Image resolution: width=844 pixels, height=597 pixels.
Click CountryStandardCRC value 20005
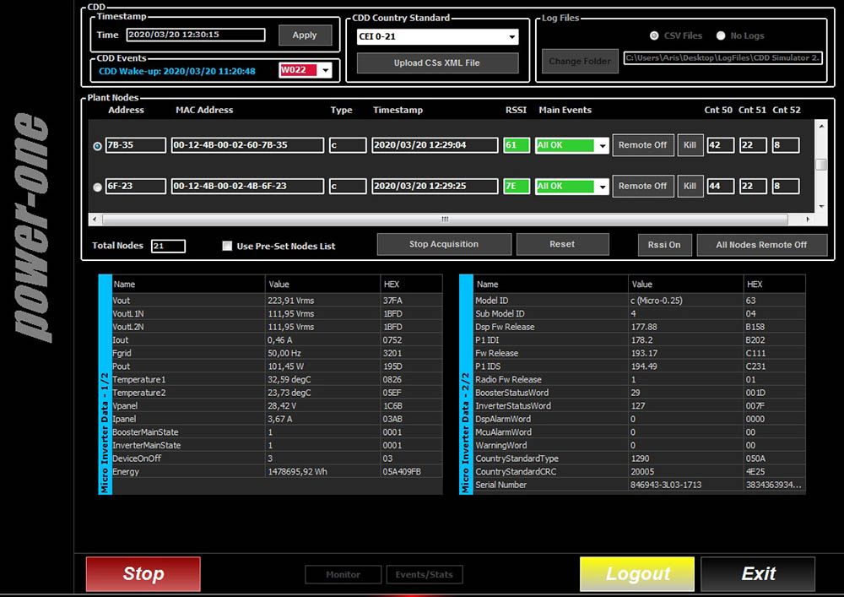[642, 471]
